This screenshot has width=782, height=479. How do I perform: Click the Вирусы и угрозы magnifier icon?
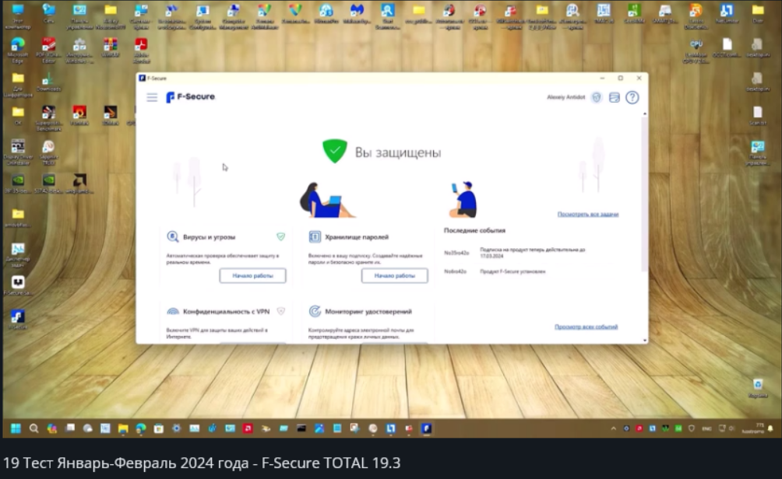[x=173, y=236]
